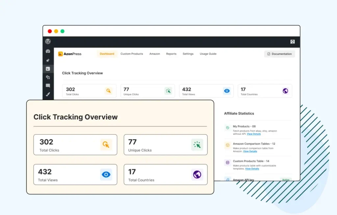Click the Amazon Comparison Tables - 12 title
Image resolution: width=337 pixels, height=215 pixels.
[254, 144]
